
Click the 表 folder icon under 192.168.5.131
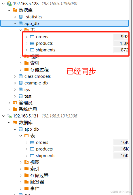click(x=26, y=136)
